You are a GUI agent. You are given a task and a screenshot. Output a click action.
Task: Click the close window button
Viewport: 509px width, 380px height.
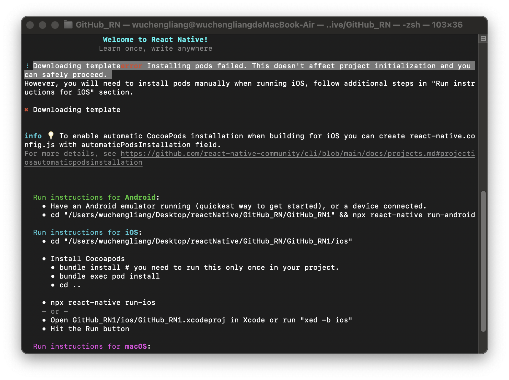pyautogui.click(x=30, y=25)
